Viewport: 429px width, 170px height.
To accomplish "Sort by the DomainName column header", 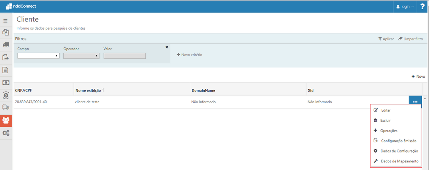I will point(248,90).
